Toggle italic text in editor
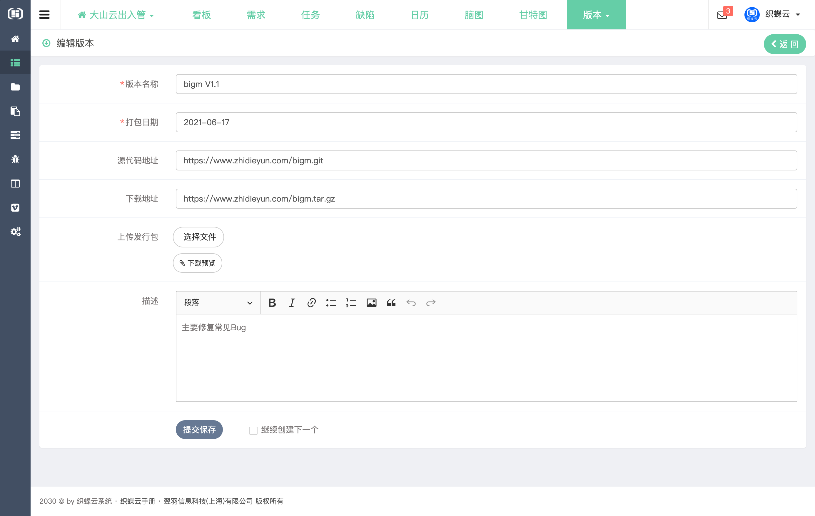 (x=292, y=302)
